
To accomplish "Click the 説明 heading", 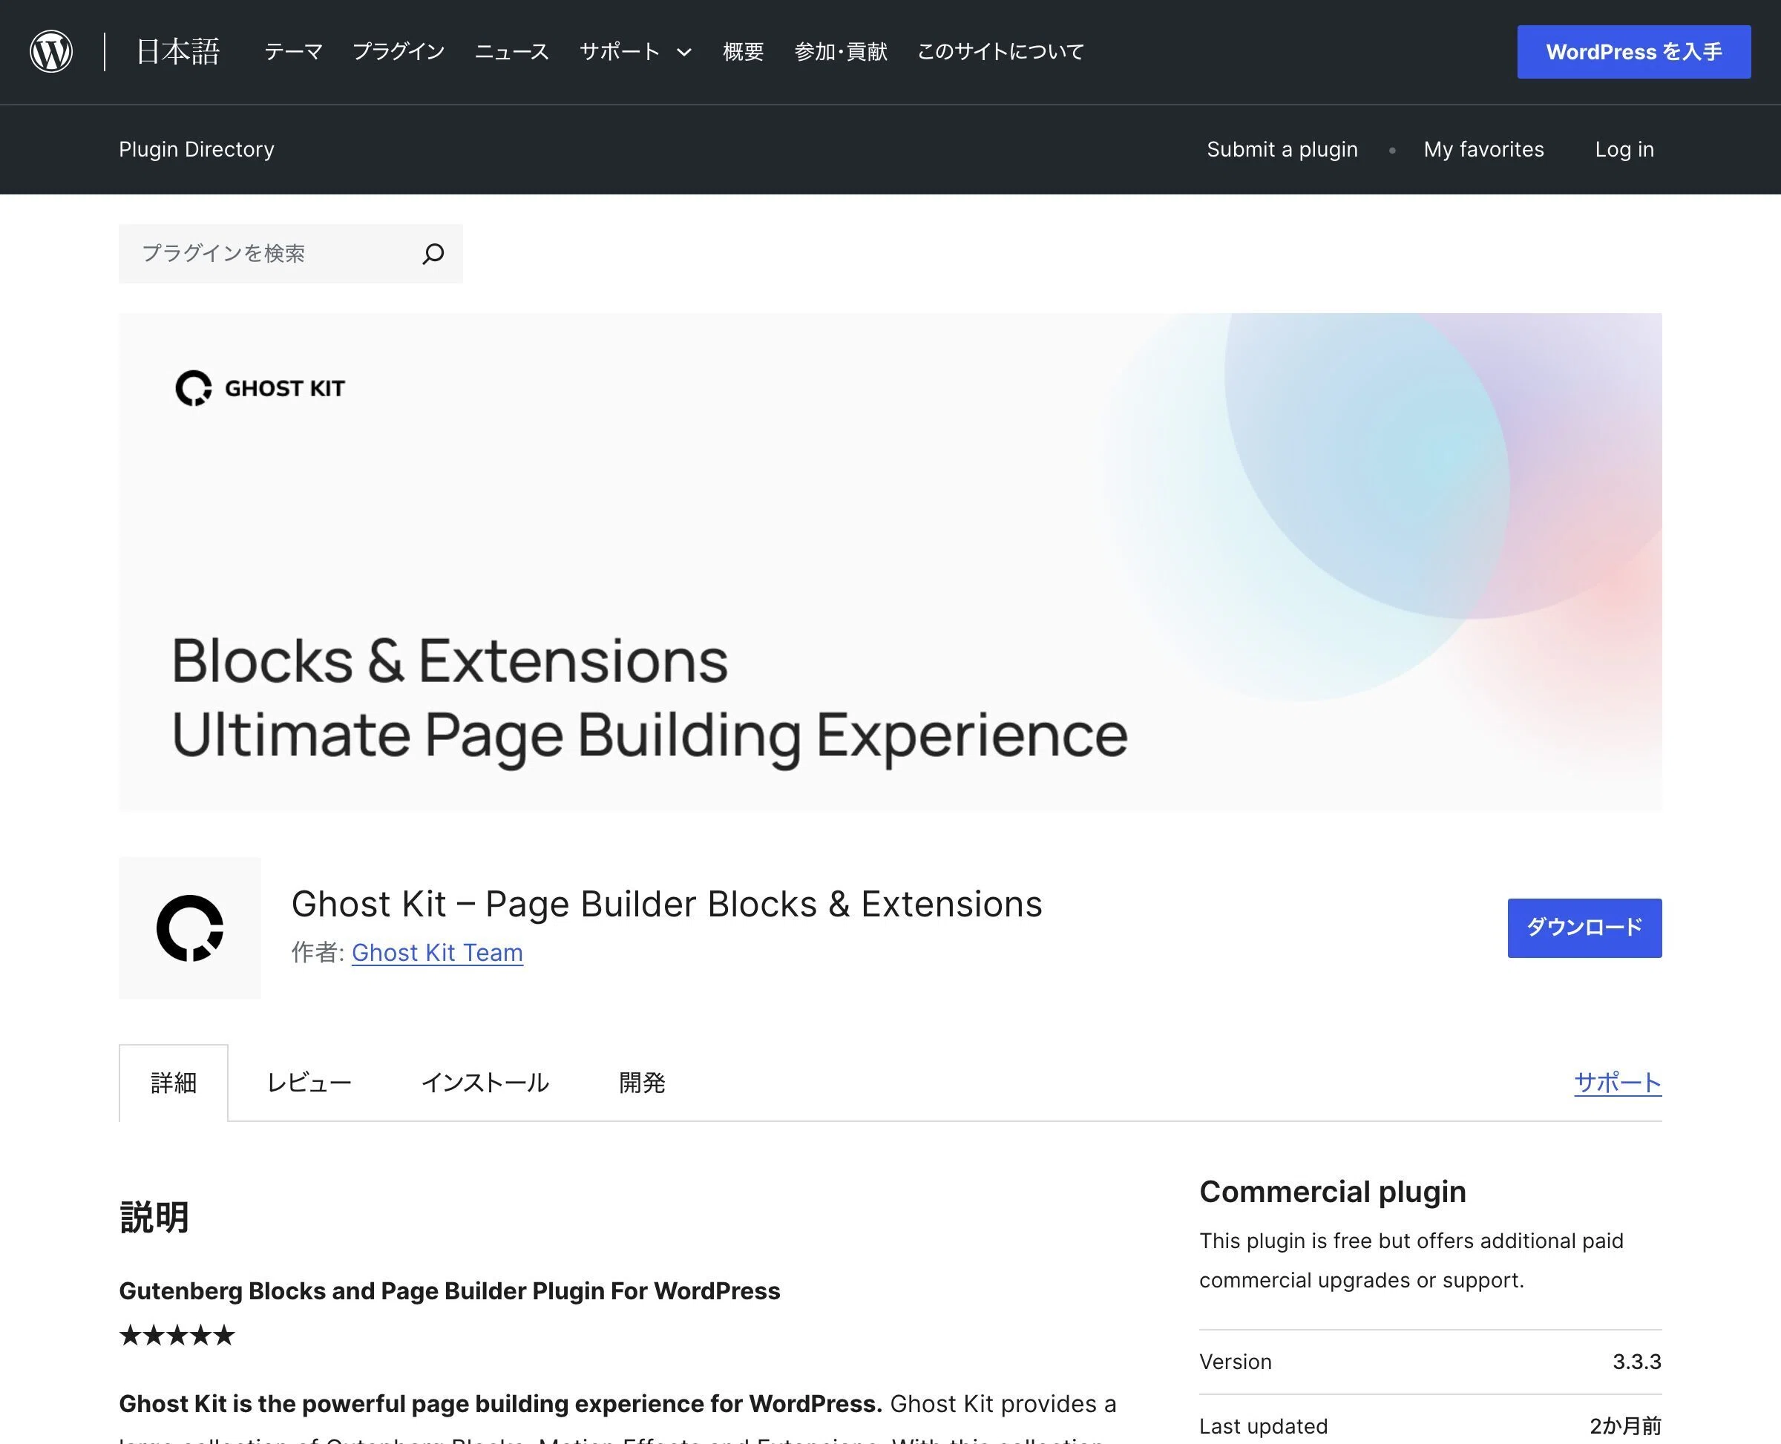I will [154, 1217].
